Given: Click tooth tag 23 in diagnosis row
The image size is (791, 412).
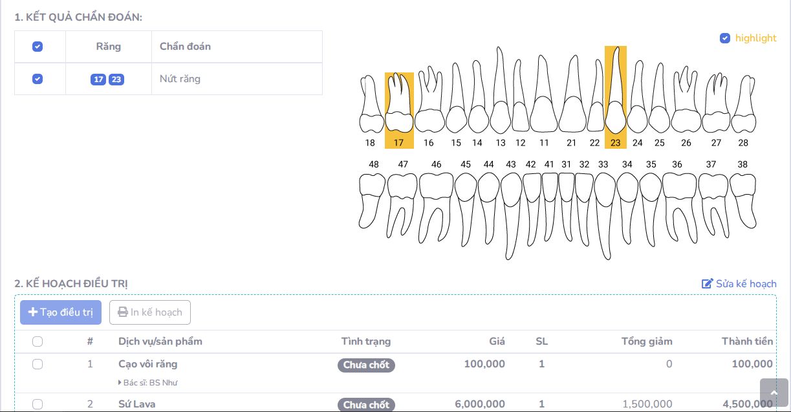Looking at the screenshot, I should (x=116, y=80).
